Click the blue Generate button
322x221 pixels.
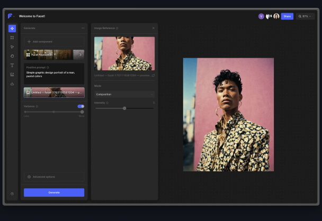pos(53,192)
